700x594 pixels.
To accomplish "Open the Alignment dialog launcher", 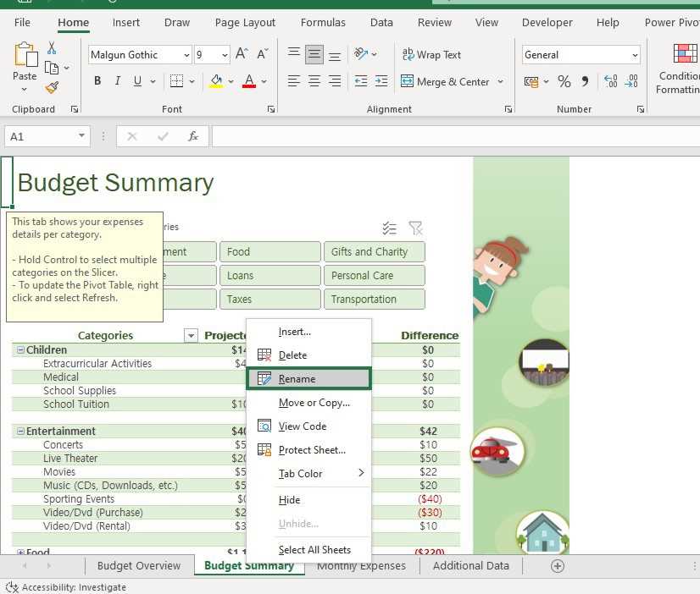I will [x=508, y=109].
